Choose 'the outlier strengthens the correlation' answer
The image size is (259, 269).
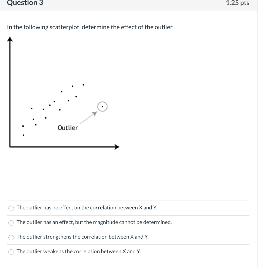click(x=11, y=237)
